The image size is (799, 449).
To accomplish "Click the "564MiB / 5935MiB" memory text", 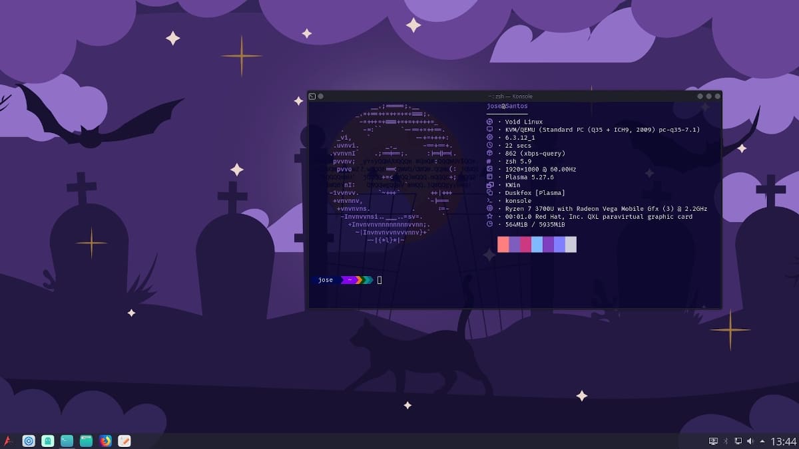I will (x=535, y=224).
